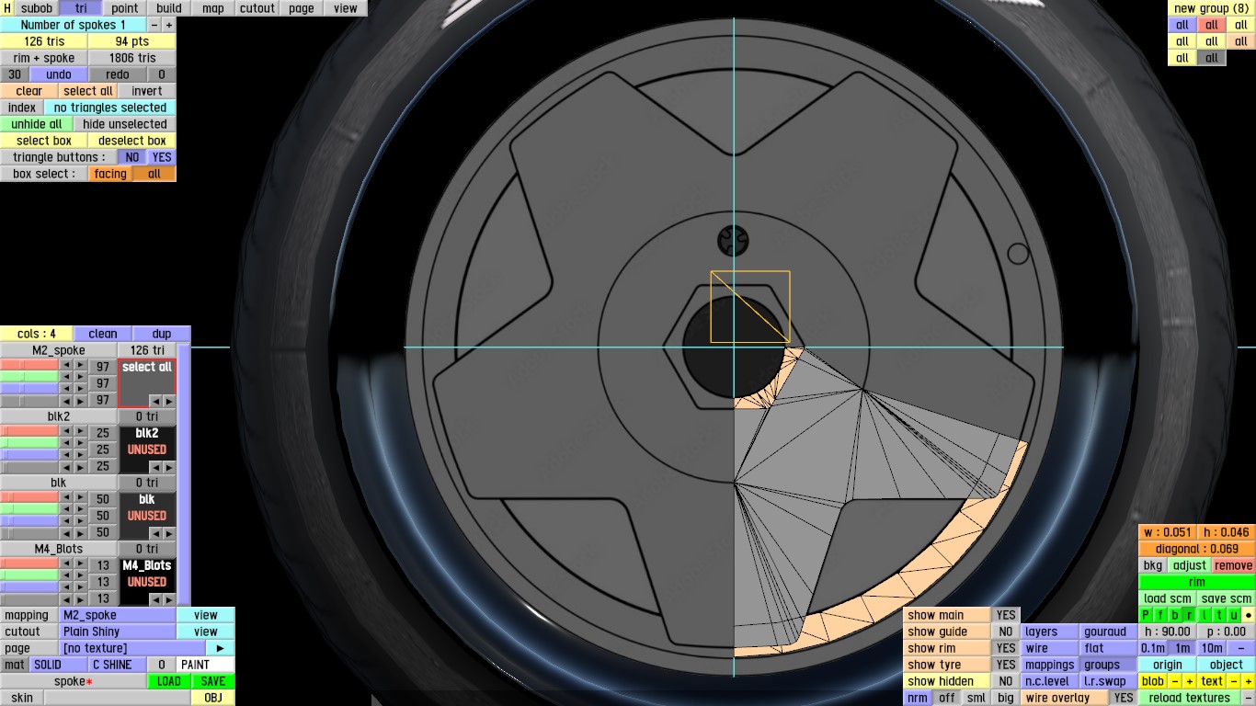Click the previous arrow in blk2 swatch

point(155,467)
